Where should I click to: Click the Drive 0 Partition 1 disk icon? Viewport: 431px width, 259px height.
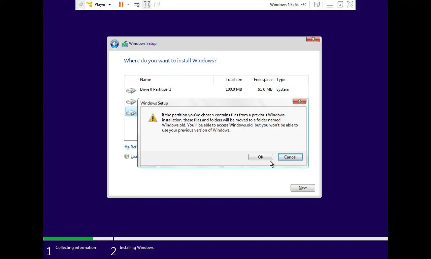(131, 90)
